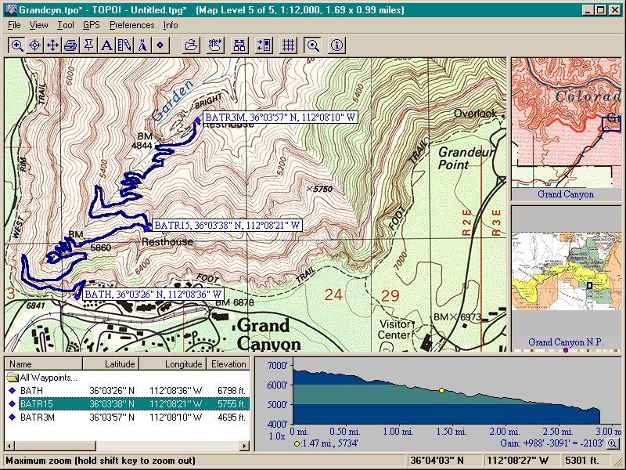626x470 pixels.
Task: Select the pushpin waypoint tool
Action: 88,45
